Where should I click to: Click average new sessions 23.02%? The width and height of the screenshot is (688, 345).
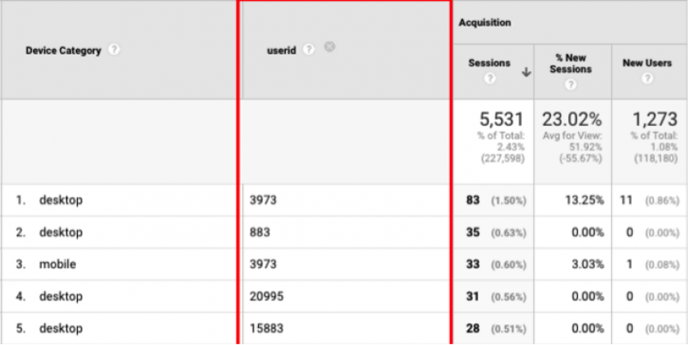coord(573,119)
